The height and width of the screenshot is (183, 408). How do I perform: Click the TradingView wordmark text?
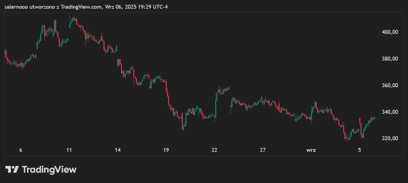pyautogui.click(x=49, y=169)
